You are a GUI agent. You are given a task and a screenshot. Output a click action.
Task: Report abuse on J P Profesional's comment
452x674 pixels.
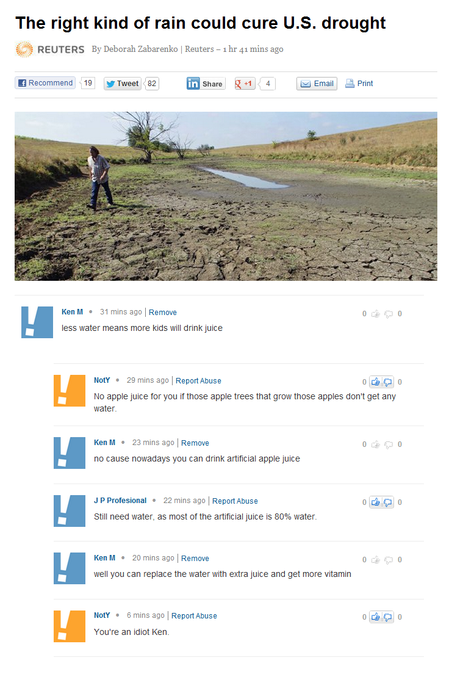click(x=235, y=501)
